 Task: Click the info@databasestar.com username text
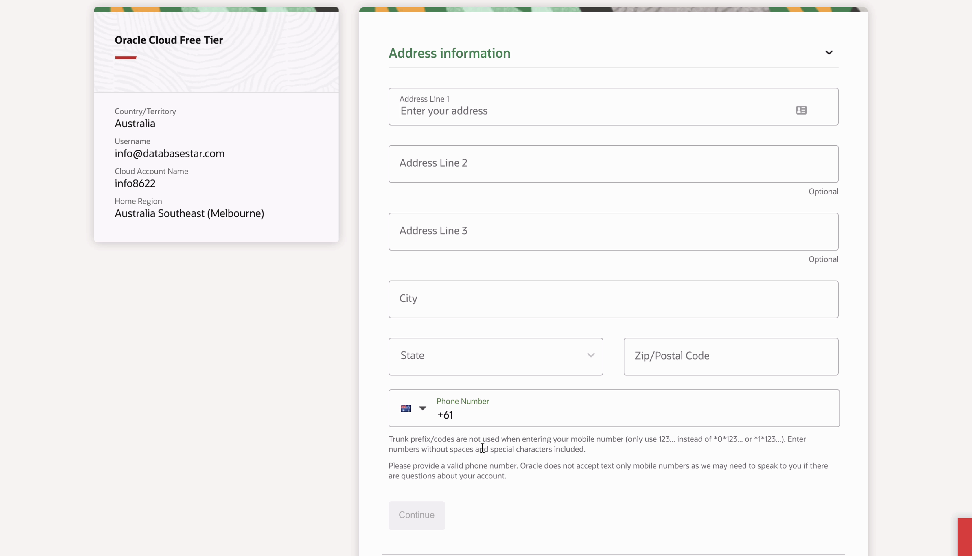170,154
